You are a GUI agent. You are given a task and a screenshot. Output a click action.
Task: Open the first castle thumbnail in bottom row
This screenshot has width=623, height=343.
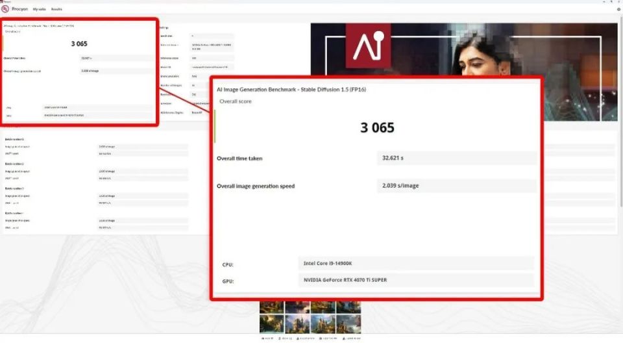[272, 324]
